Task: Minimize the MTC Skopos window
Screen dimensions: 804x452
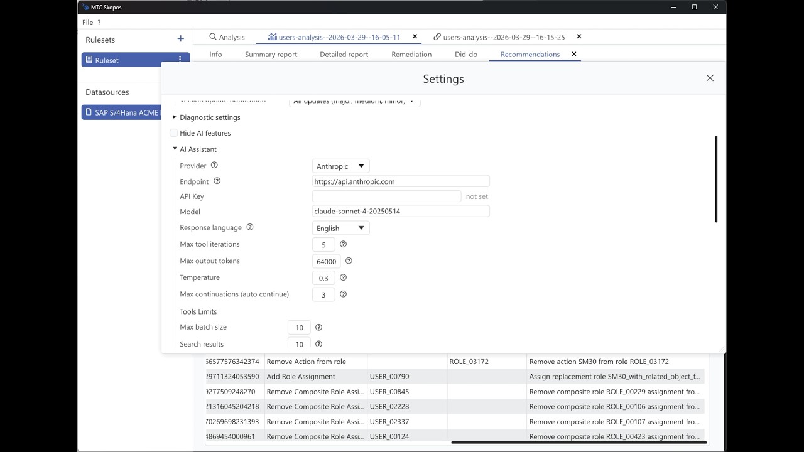Action: pos(673,7)
